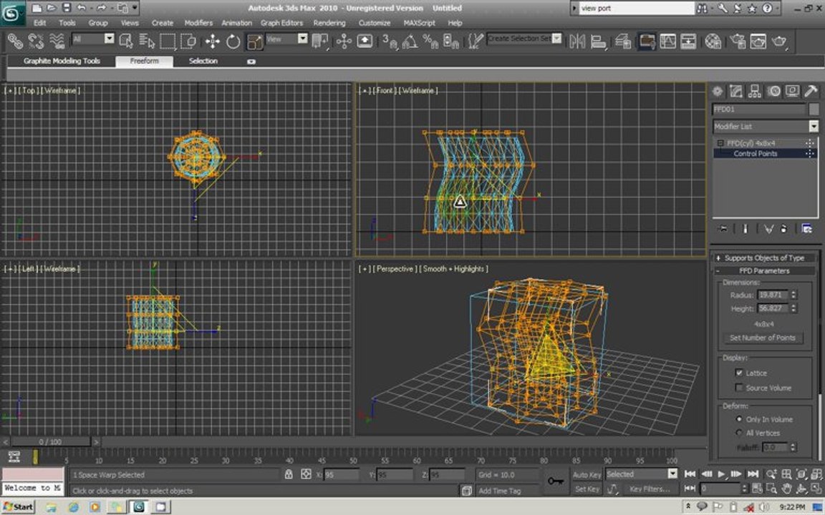Click inside the Radius value field

pos(773,295)
